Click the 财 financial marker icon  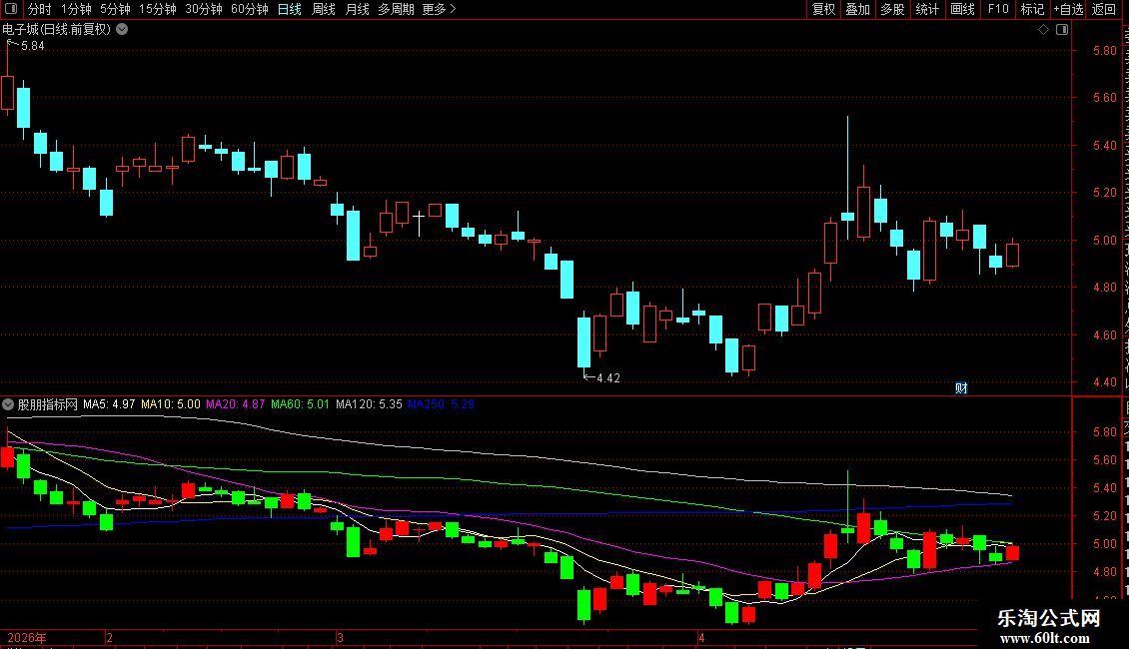961,388
